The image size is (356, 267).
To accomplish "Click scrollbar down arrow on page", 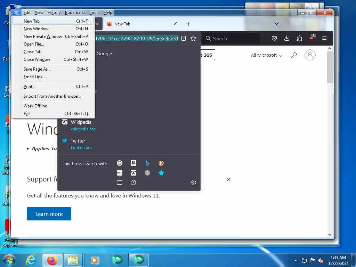I will coord(330,235).
